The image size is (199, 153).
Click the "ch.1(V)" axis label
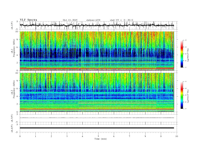tap(12, 25)
